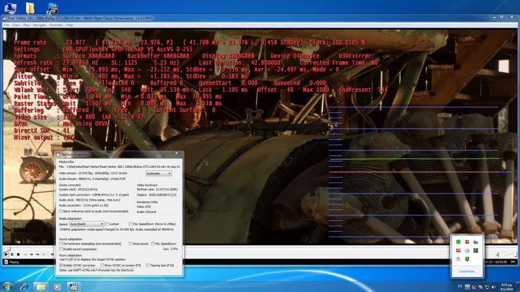Click the Play button in player controls
The height and width of the screenshot is (292, 520).
click(6, 254)
